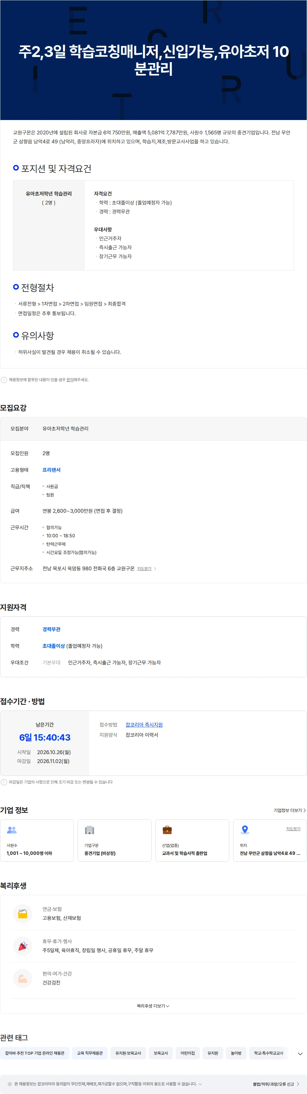Viewport: 307px width, 1094px height.
Task: Open 불법/허위/과장/오류 신고 link
Action: (277, 1084)
